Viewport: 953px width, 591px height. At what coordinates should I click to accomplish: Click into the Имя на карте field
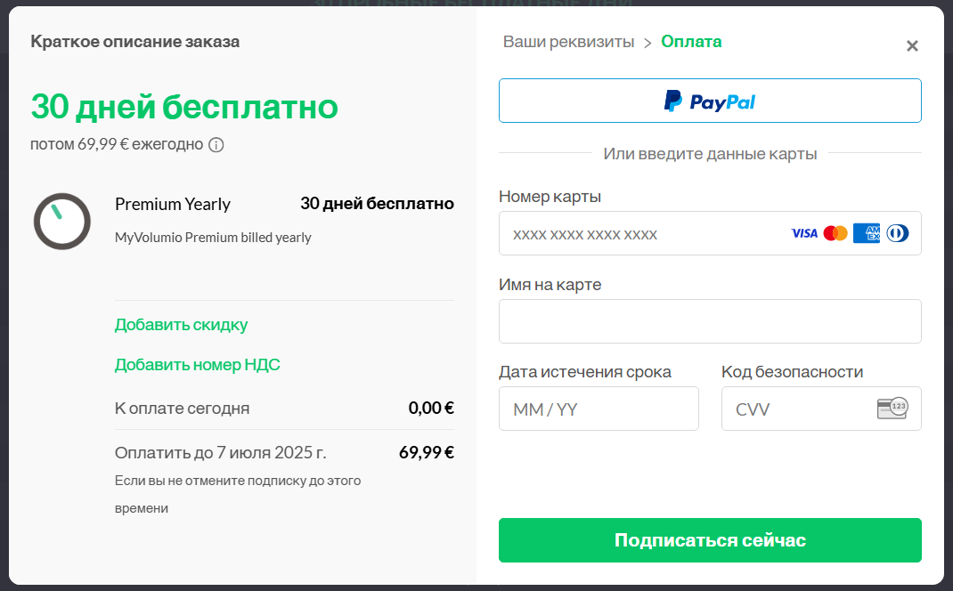710,321
